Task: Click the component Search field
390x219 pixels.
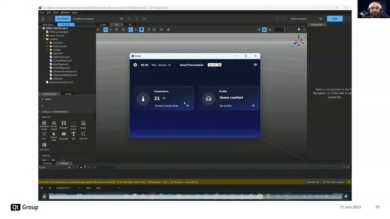Action: coord(67,99)
